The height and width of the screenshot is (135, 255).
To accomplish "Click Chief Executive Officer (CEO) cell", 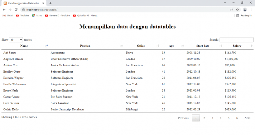I will pyautogui.click(x=69, y=59).
